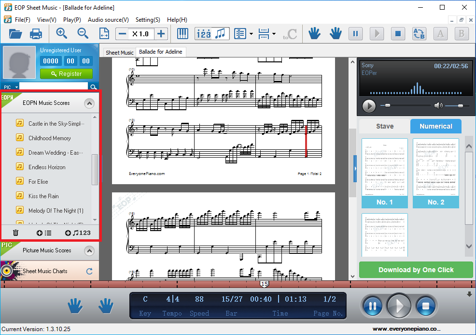Mute the audio player speaker icon
Viewport: 476px width, 335px height.
click(438, 105)
